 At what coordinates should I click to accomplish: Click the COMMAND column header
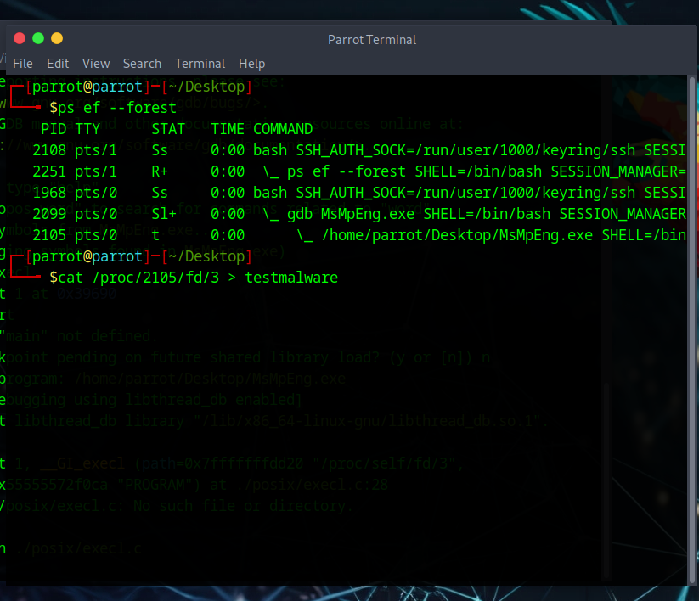[283, 129]
